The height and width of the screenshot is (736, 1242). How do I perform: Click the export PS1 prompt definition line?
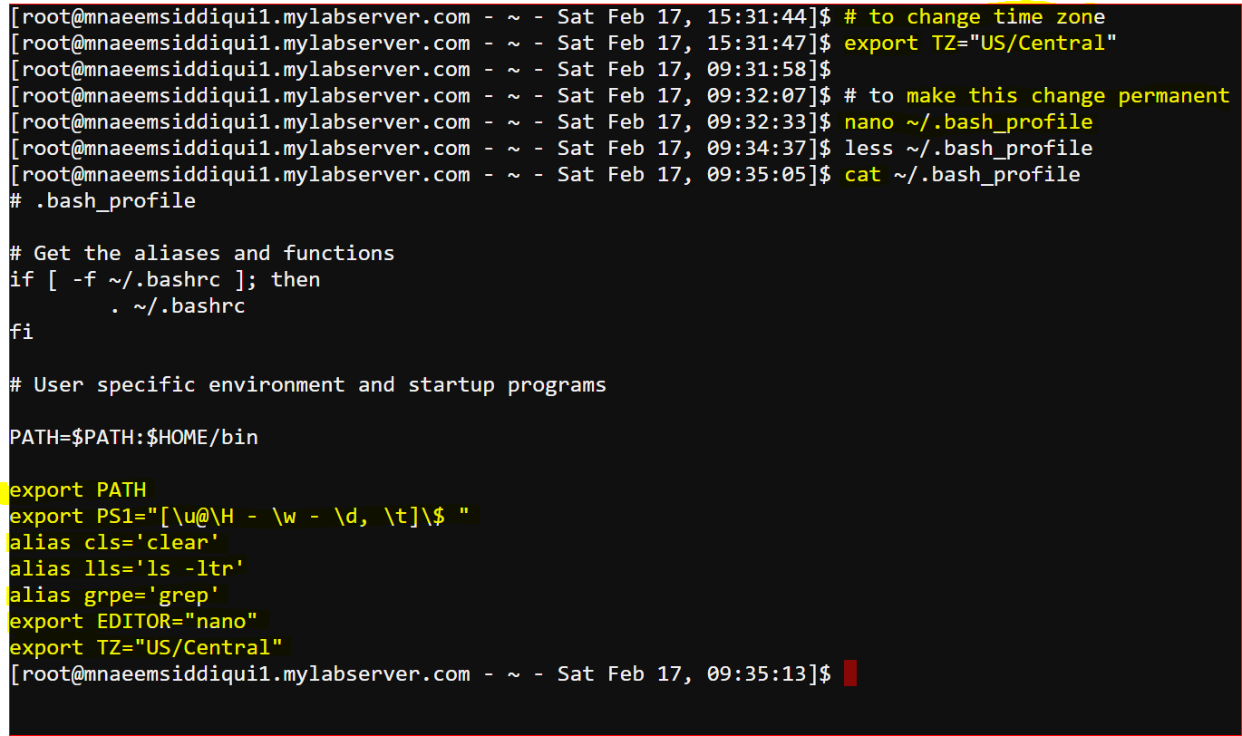(239, 516)
